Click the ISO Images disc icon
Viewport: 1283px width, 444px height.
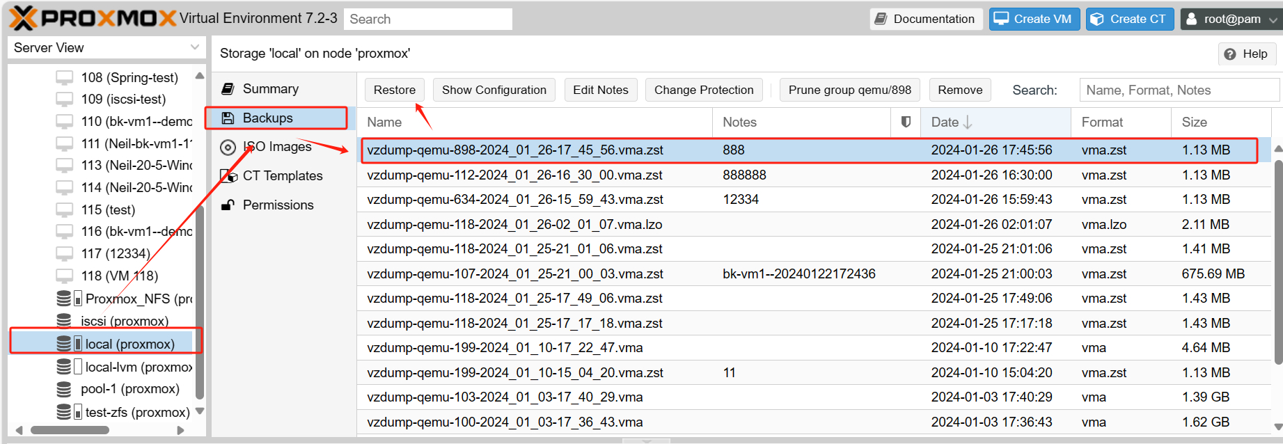tap(228, 147)
